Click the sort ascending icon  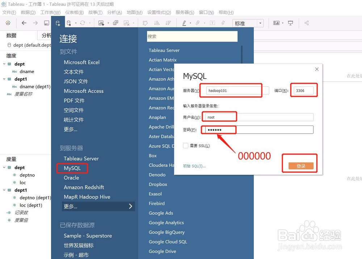click(x=157, y=23)
